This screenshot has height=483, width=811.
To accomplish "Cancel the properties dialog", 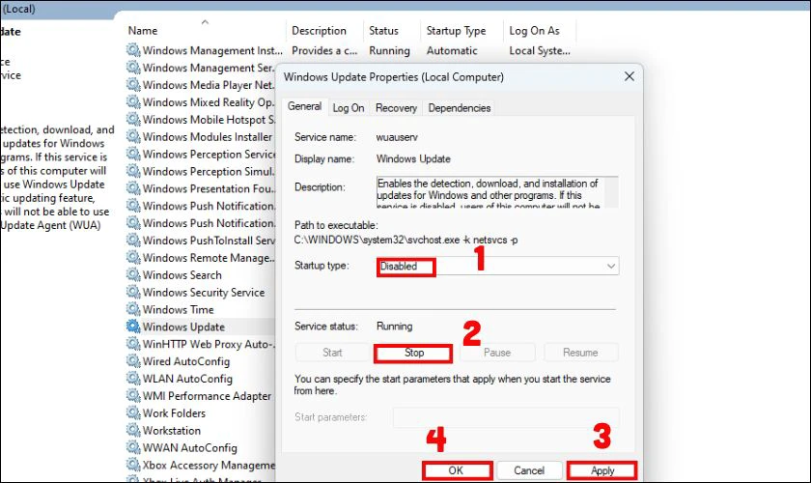I will point(529,470).
